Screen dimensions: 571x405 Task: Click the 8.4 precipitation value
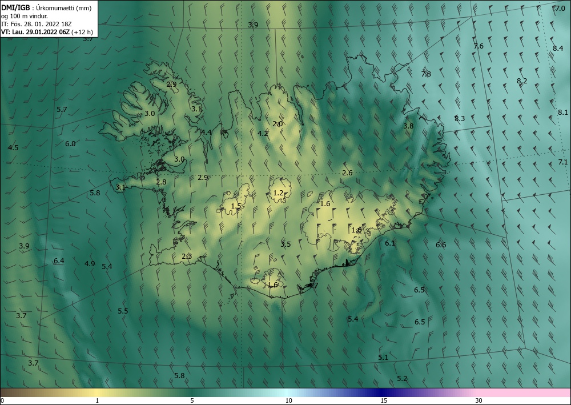(558, 48)
